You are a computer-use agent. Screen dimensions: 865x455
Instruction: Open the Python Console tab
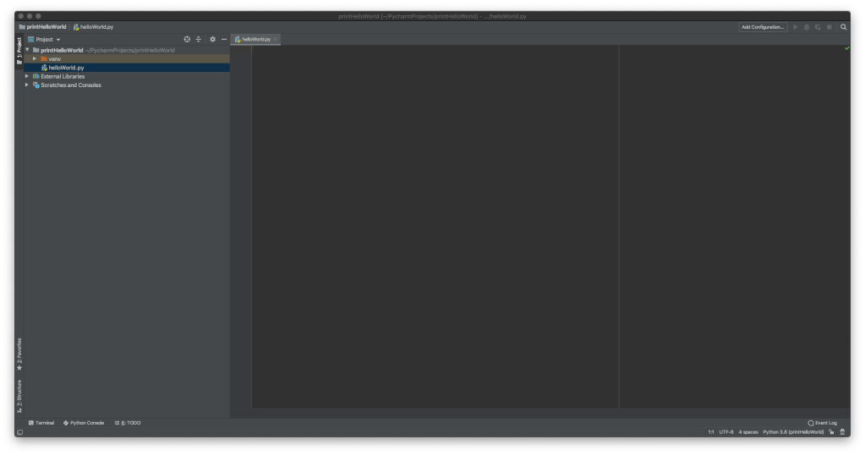[x=84, y=422]
